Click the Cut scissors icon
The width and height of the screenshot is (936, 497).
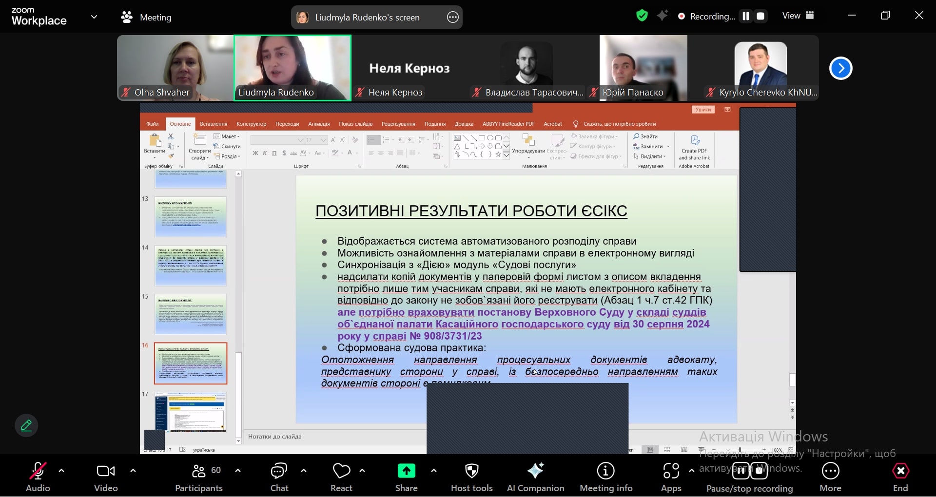[x=171, y=136]
